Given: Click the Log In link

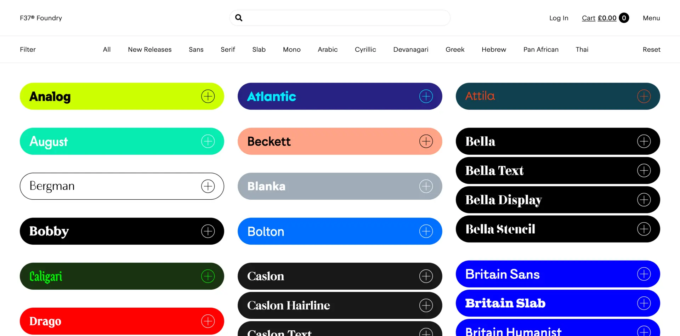Looking at the screenshot, I should pos(559,18).
